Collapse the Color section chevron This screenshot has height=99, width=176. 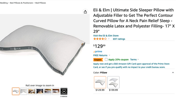(173, 73)
